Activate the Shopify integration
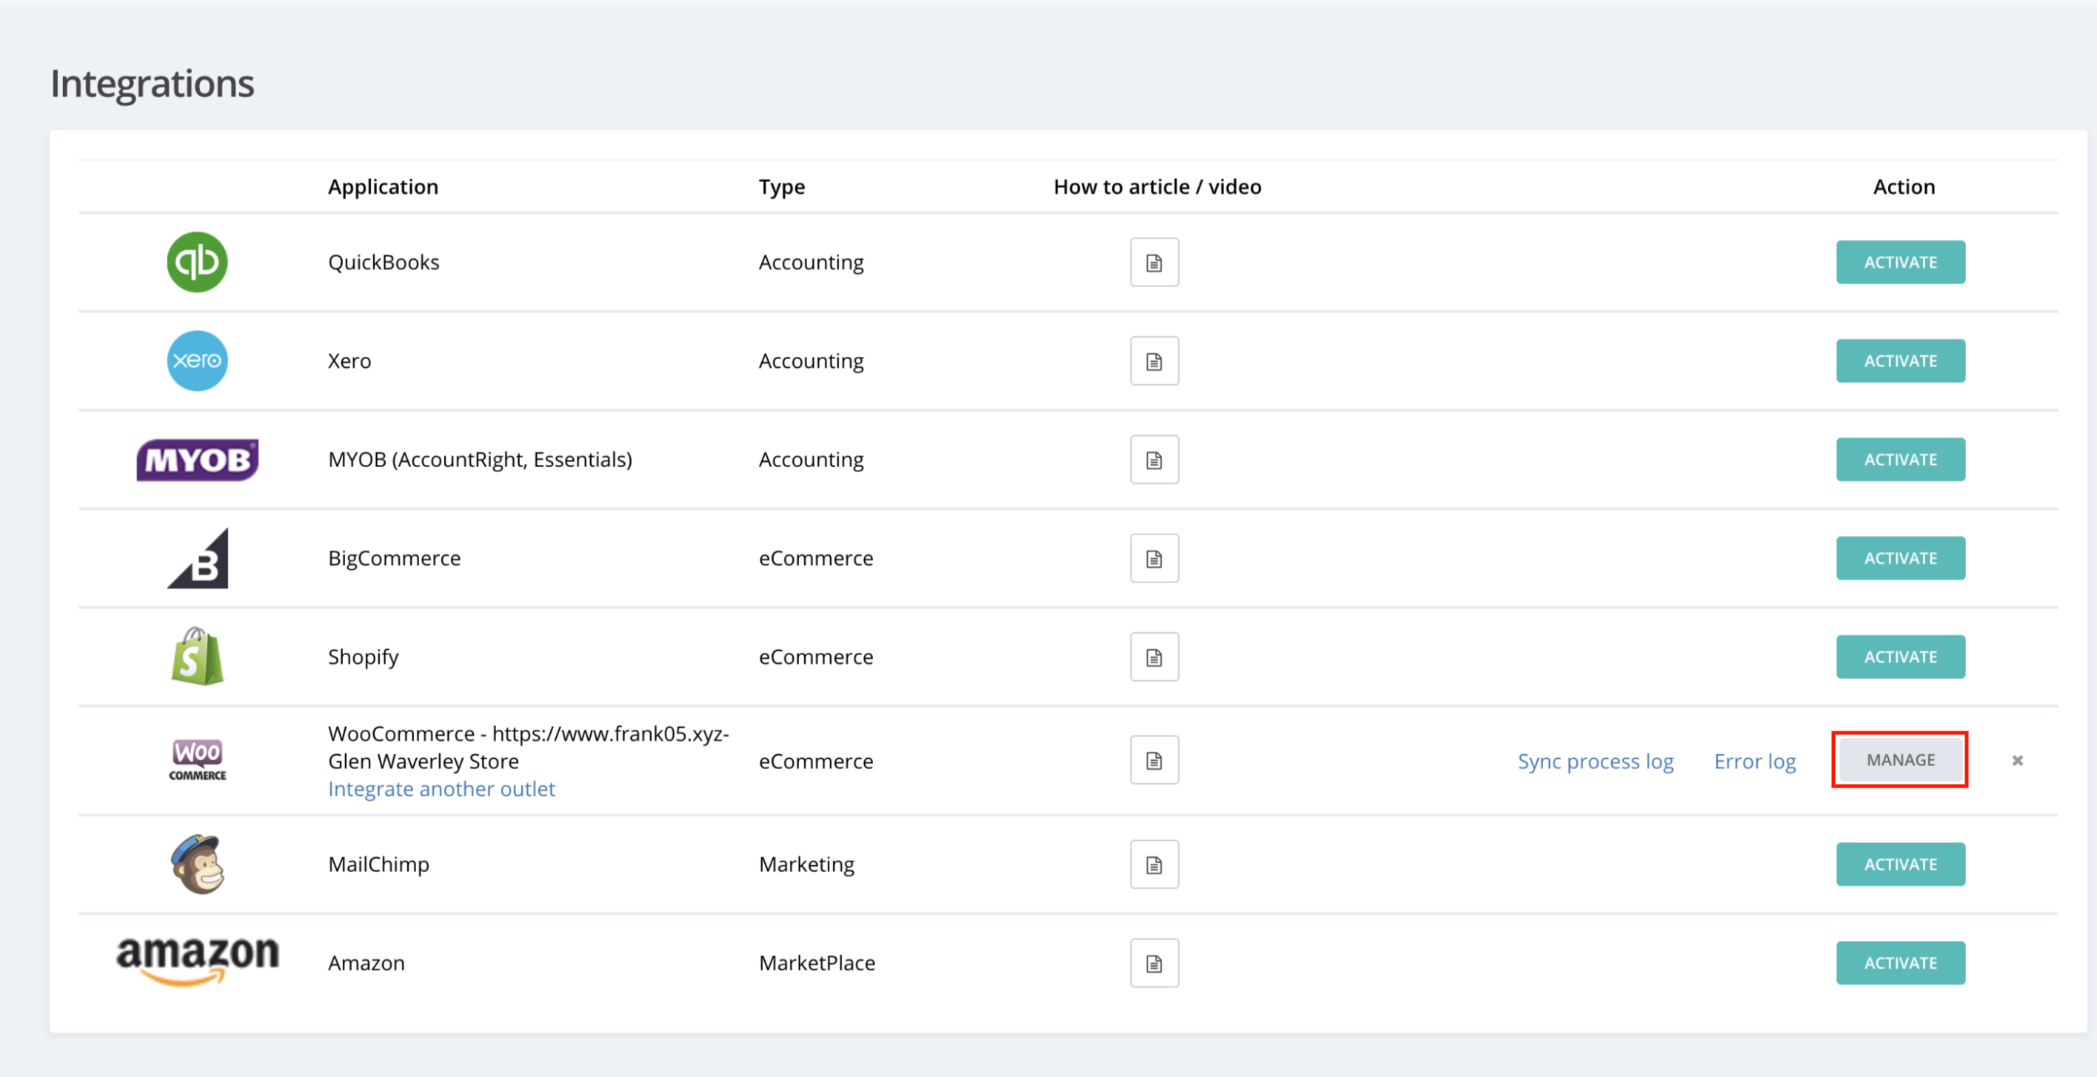2097x1077 pixels. (x=1900, y=657)
